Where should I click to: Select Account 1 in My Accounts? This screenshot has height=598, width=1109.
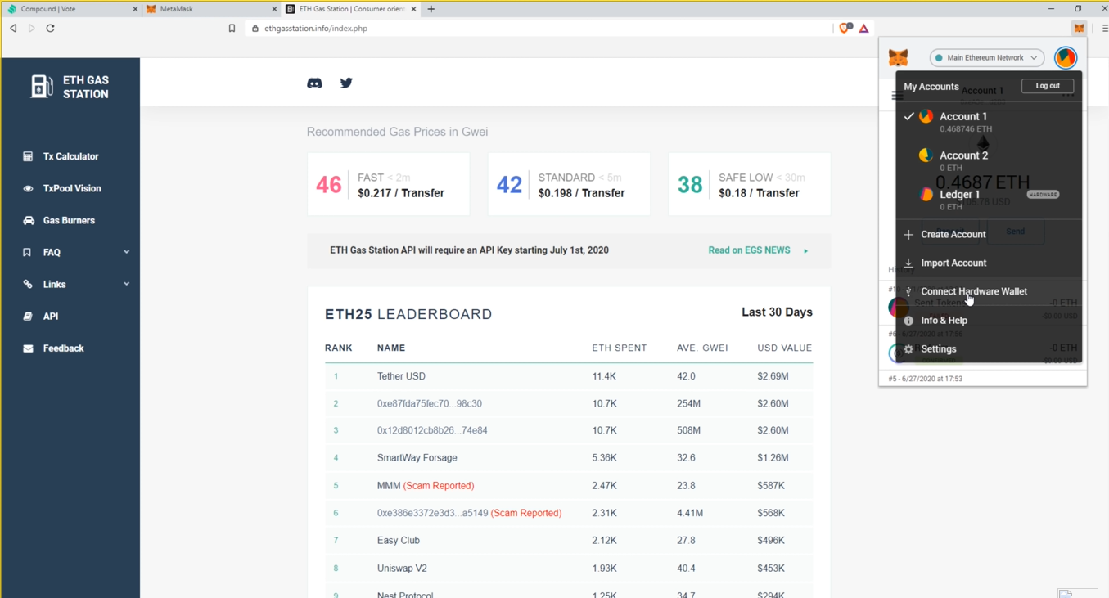989,121
